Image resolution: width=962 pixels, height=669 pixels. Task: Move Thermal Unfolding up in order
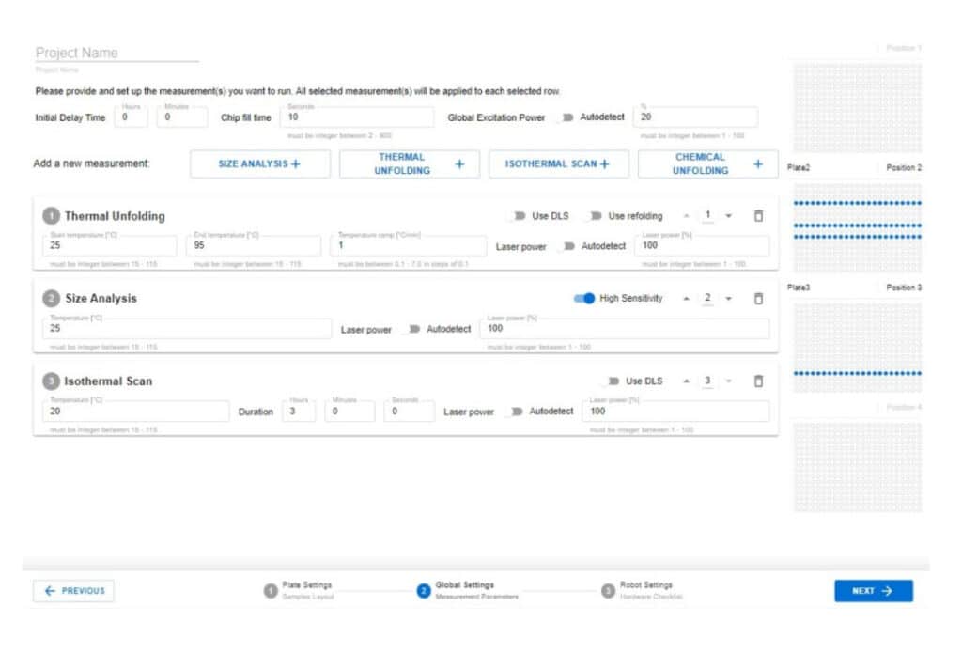click(x=686, y=216)
